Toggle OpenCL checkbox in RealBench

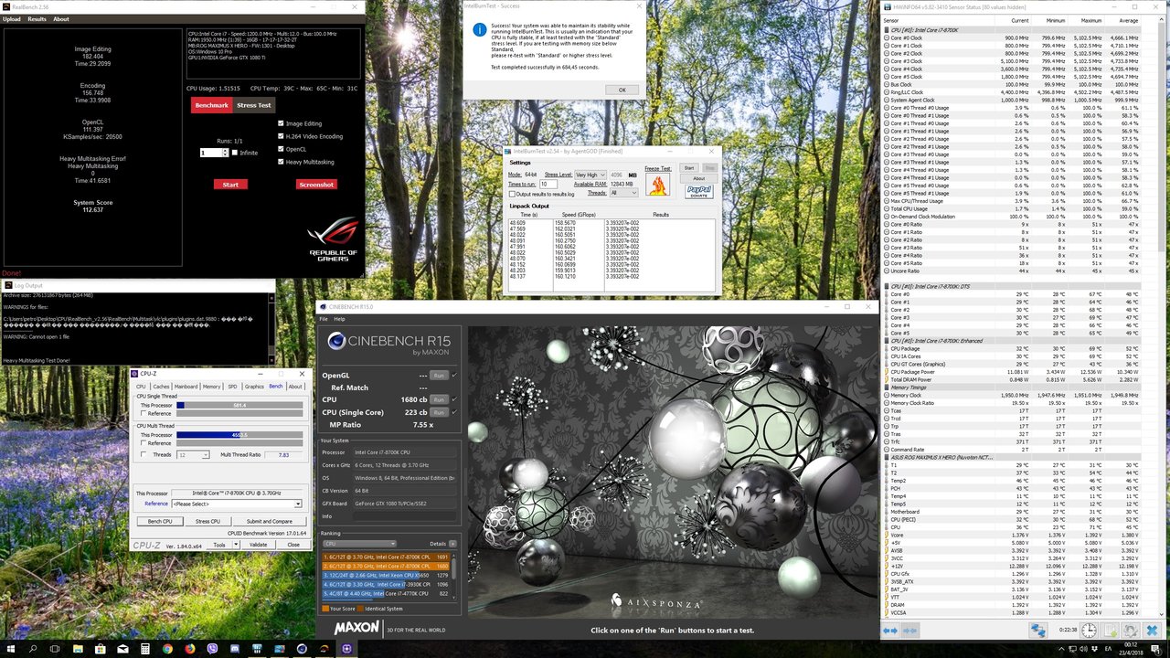pyautogui.click(x=282, y=149)
